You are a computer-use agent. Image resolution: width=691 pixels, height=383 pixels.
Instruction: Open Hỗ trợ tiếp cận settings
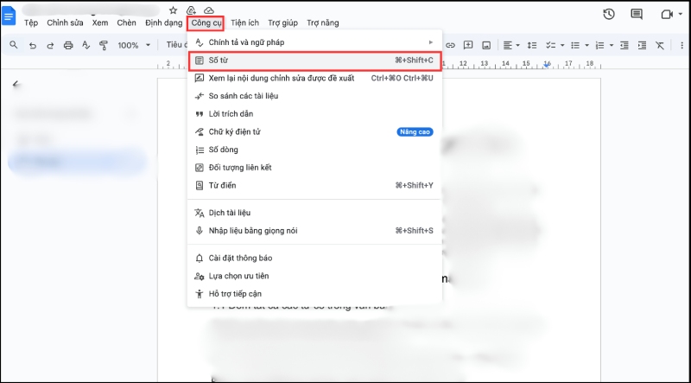(314, 294)
